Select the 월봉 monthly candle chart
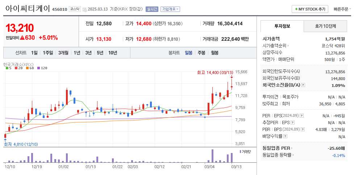Screen dimensions: 354x175 coord(215,53)
